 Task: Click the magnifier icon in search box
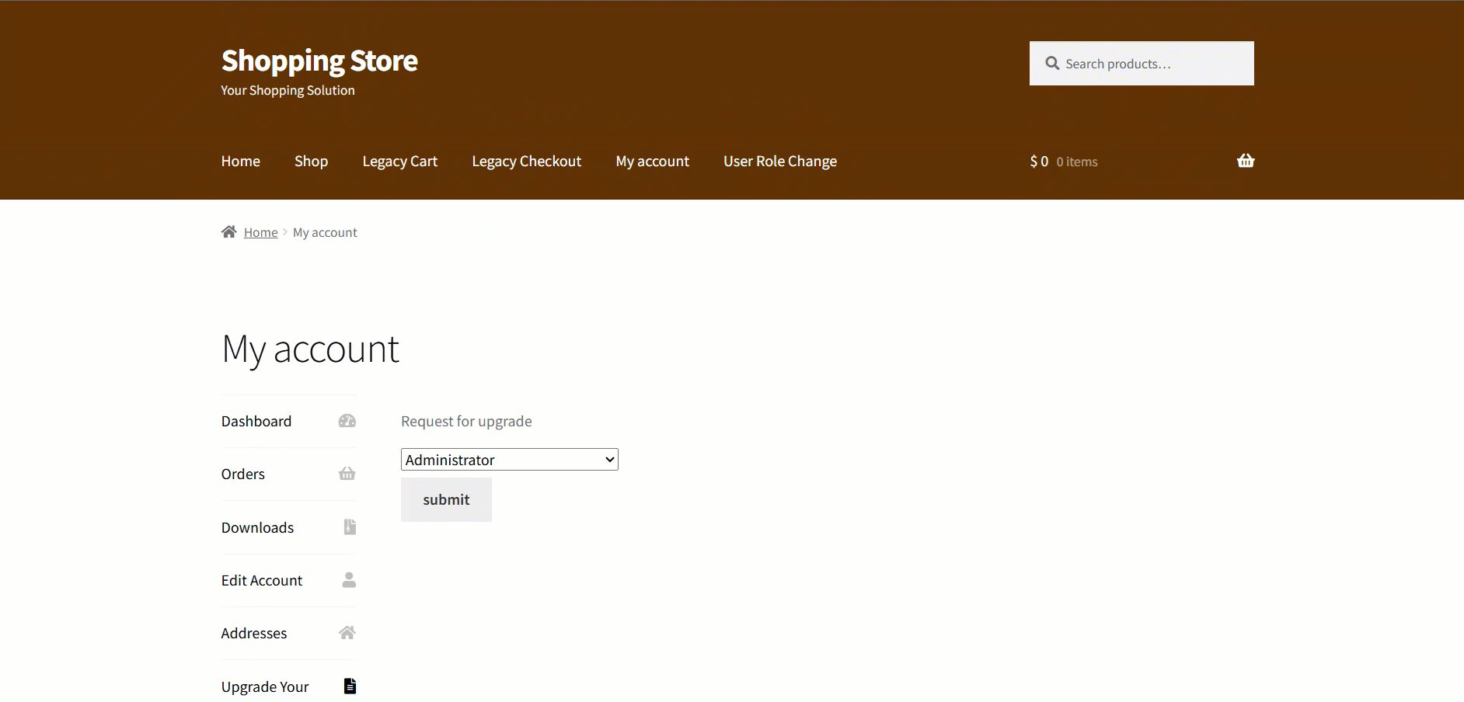pos(1052,64)
